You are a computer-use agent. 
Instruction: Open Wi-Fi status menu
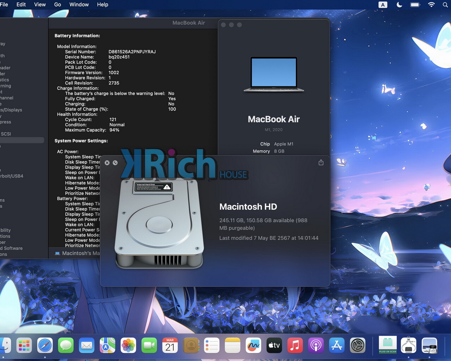tap(431, 5)
